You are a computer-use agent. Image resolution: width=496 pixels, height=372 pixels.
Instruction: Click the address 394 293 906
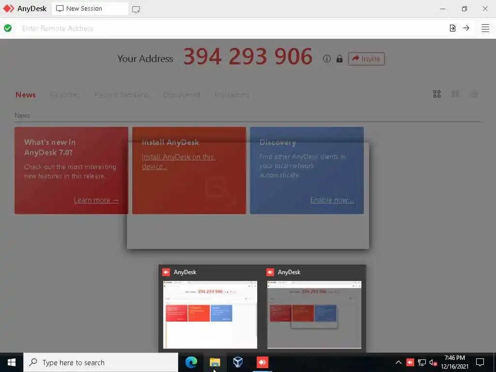248,57
